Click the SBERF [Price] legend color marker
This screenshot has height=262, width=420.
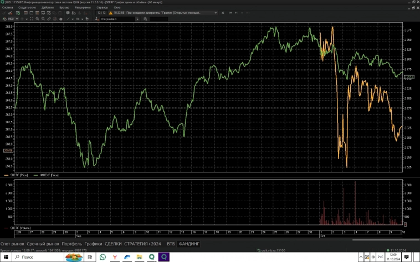pyautogui.click(x=6, y=175)
